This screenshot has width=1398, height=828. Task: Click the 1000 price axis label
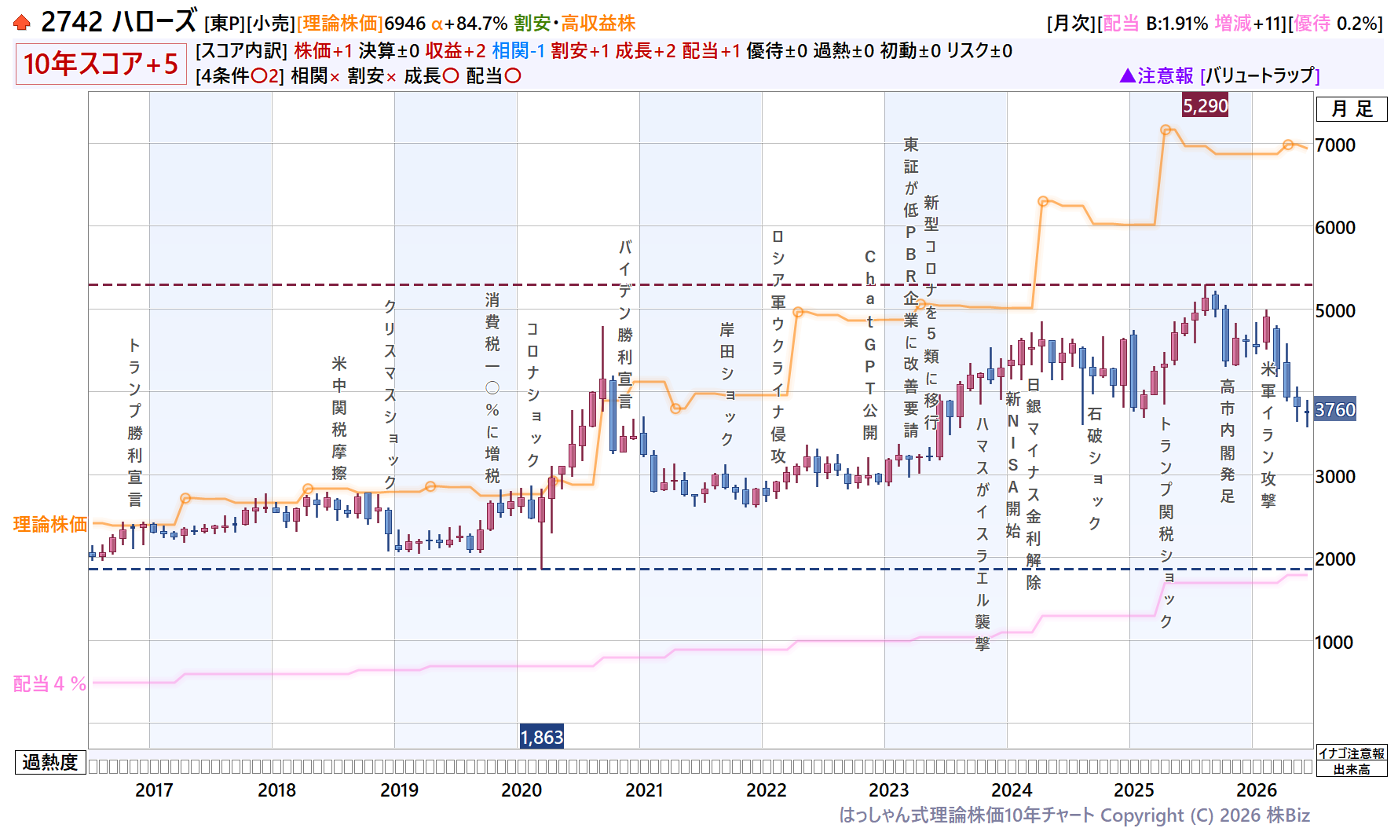pos(1335,643)
